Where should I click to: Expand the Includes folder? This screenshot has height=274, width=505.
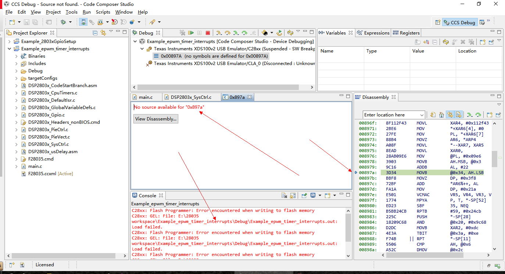pyautogui.click(x=16, y=64)
